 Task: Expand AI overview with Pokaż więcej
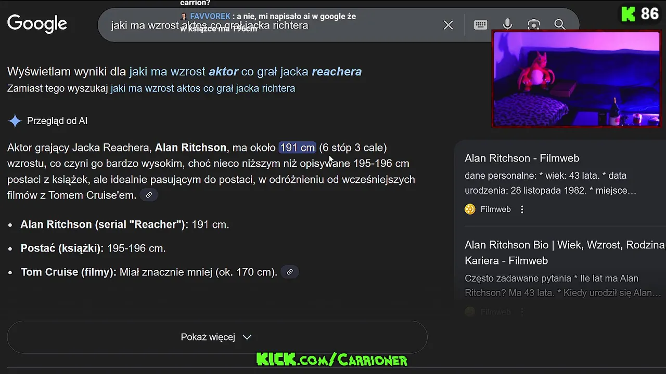(217, 337)
